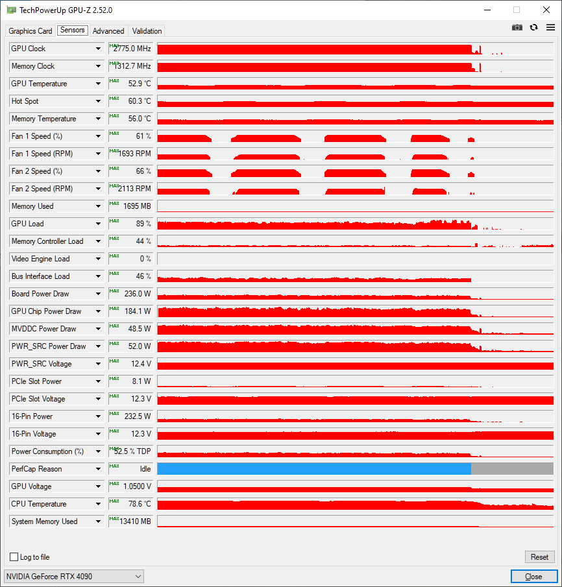Image resolution: width=562 pixels, height=587 pixels.
Task: Expand the CPU Temperature dropdown
Action: point(98,504)
